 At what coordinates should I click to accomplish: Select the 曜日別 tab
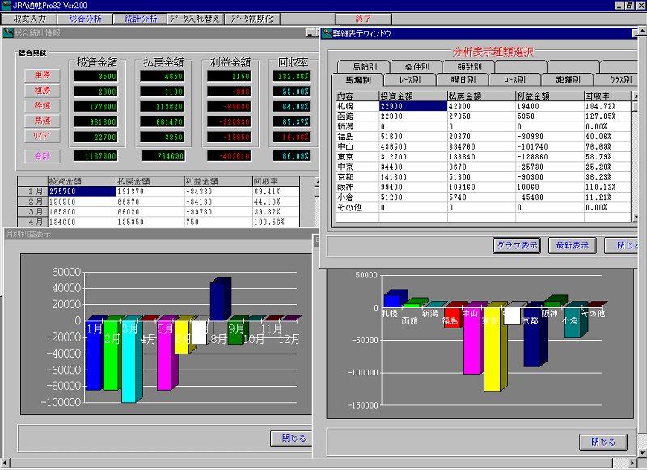click(x=463, y=80)
